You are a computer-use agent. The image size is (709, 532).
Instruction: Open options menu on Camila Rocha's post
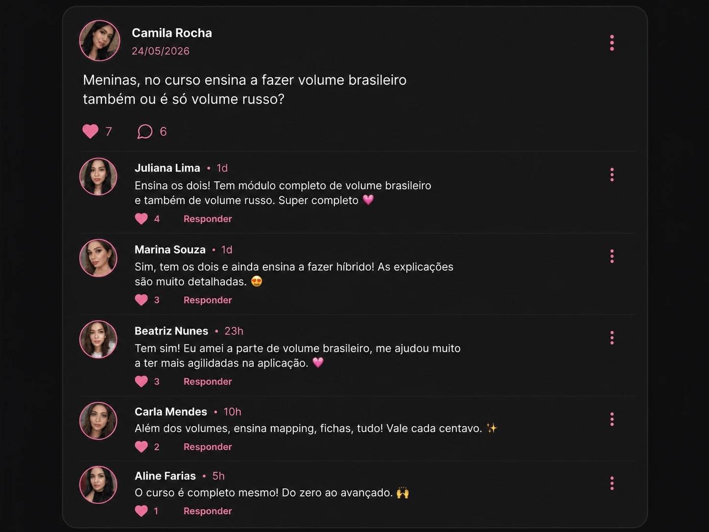coord(612,43)
